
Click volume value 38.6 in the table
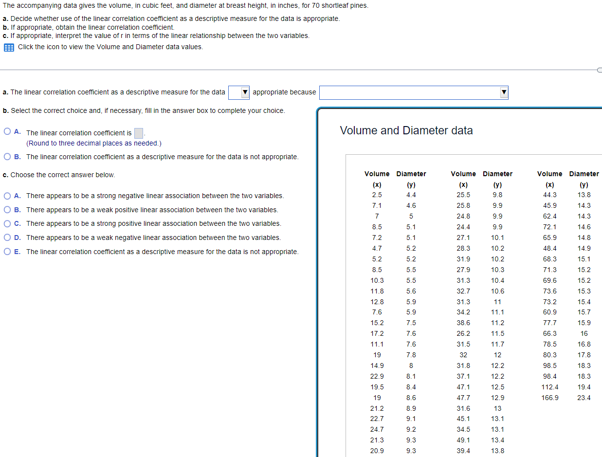click(x=463, y=323)
